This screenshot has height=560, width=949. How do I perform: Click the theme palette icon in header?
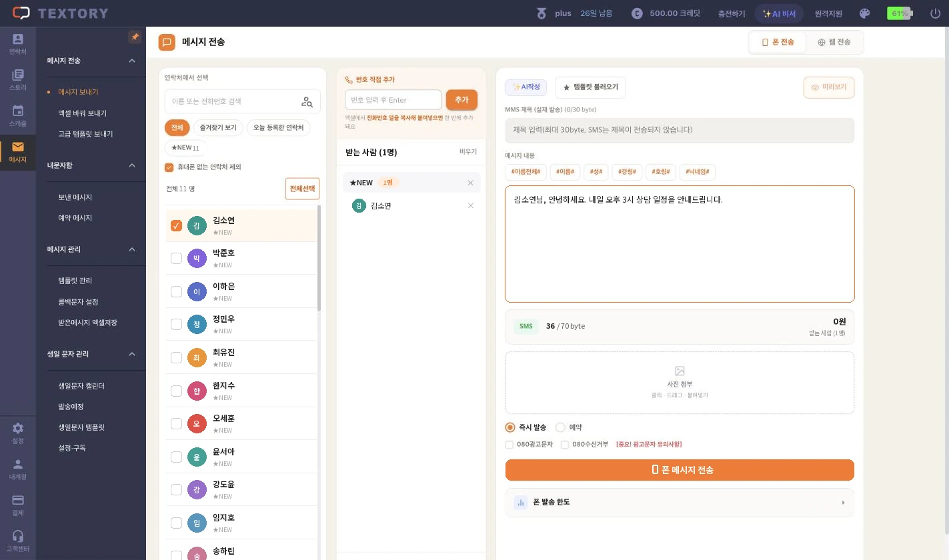tap(864, 13)
